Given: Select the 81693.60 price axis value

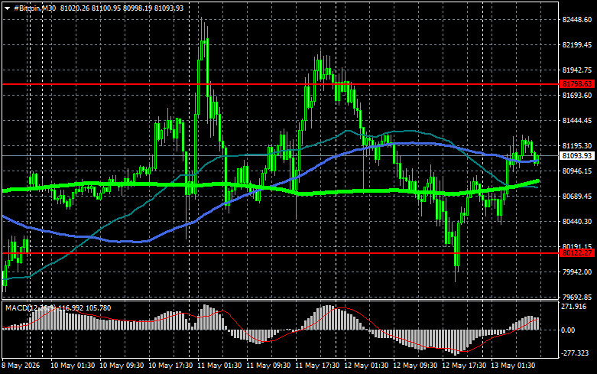Looking at the screenshot, I should point(577,95).
